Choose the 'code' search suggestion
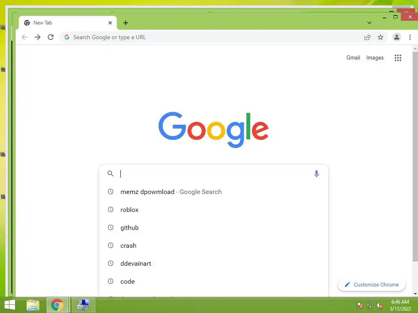This screenshot has height=313, width=418. (213, 281)
